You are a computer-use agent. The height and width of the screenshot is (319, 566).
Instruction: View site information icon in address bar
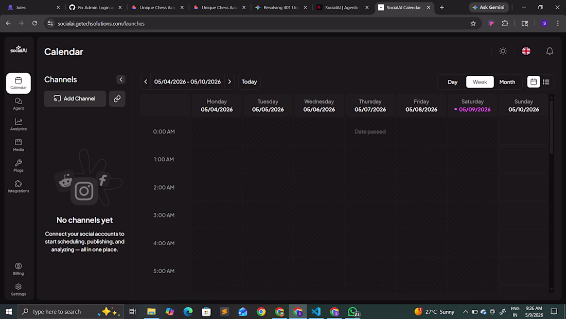(50, 24)
